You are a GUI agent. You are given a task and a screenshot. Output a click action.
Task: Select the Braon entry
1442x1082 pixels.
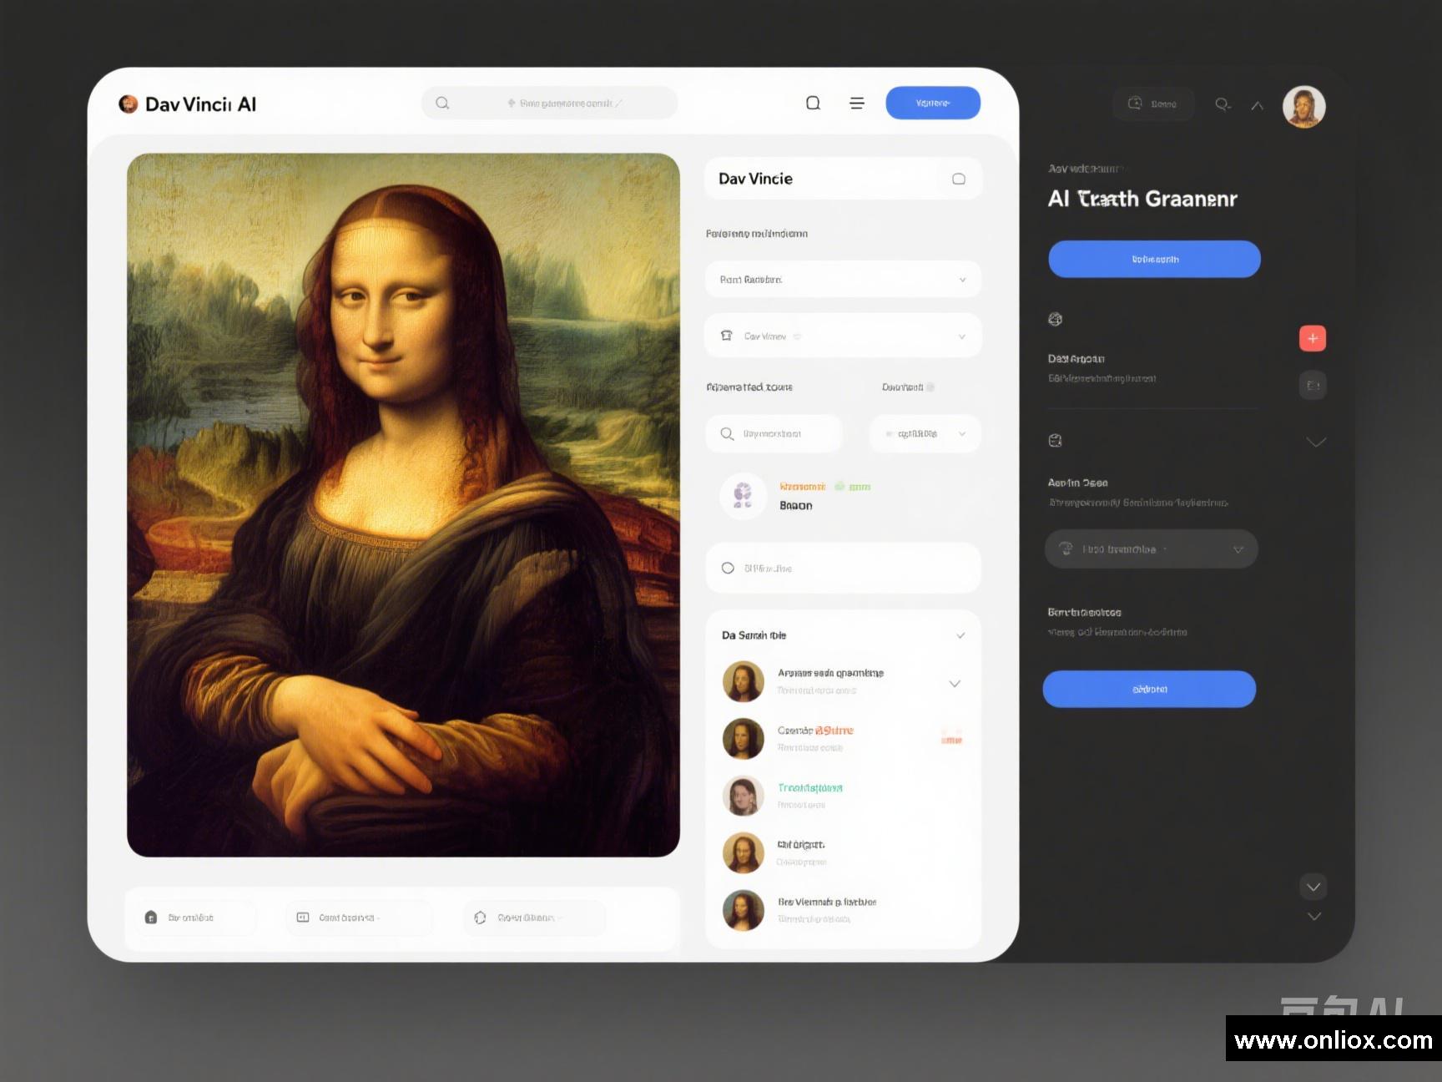pos(796,505)
